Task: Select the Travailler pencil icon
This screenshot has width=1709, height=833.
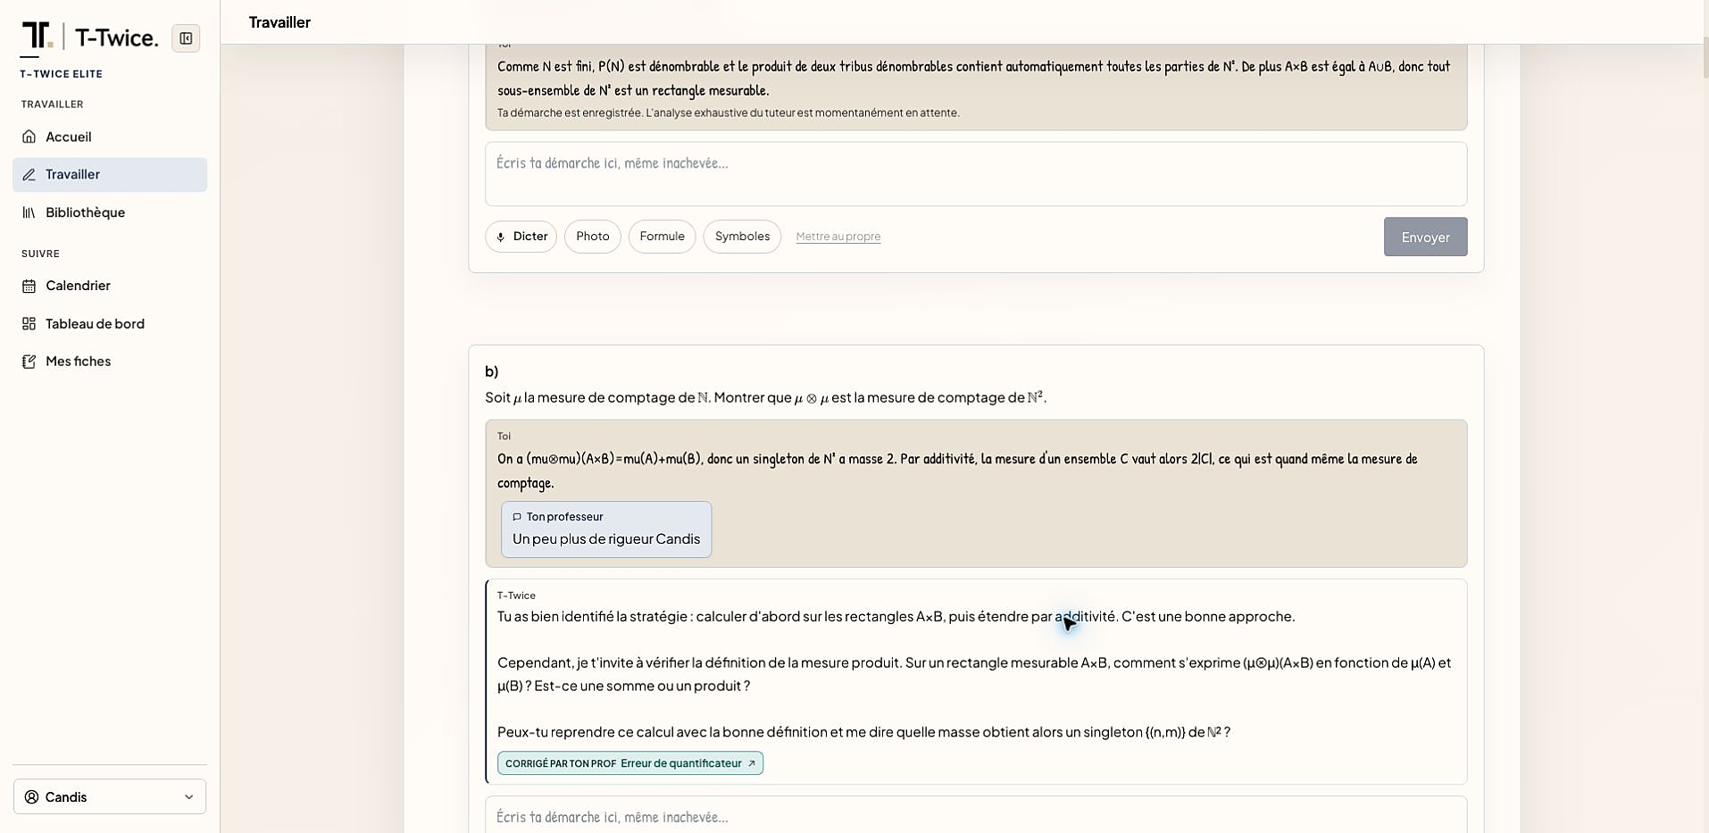Action: tap(29, 175)
